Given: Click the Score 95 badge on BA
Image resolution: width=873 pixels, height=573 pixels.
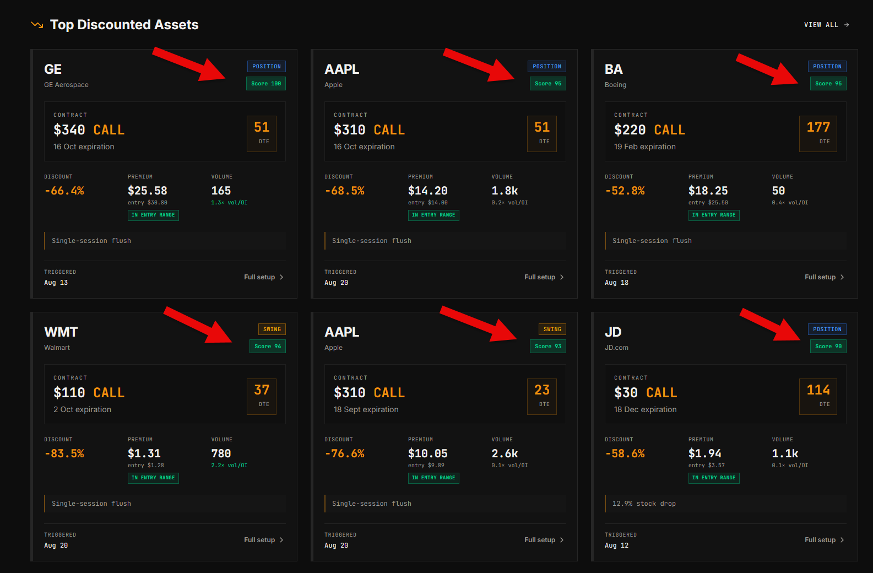Looking at the screenshot, I should [828, 84].
